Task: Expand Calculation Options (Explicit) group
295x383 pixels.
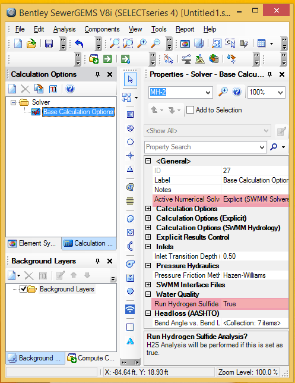Action: [x=148, y=218]
